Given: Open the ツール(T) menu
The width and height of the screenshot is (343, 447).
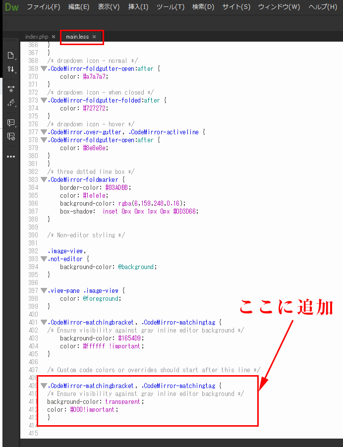Looking at the screenshot, I should (x=171, y=7).
